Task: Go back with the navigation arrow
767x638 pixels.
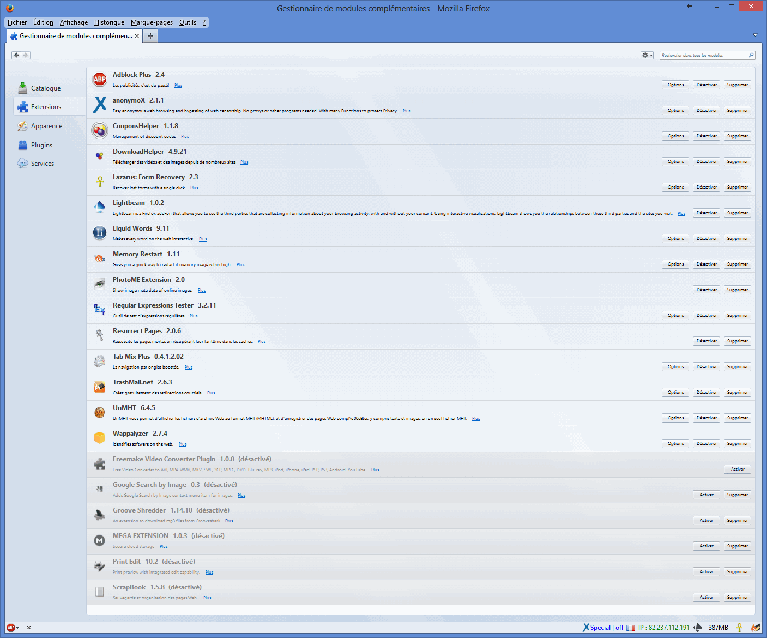Action: point(16,55)
